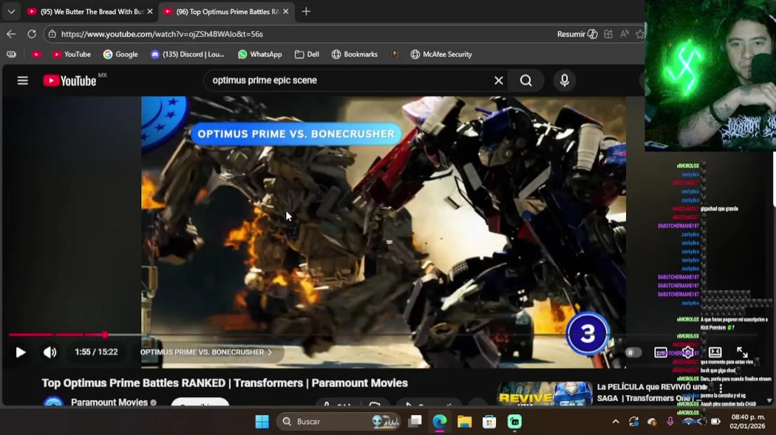
Task: Click the taskbar Buscar search box
Action: click(x=340, y=421)
